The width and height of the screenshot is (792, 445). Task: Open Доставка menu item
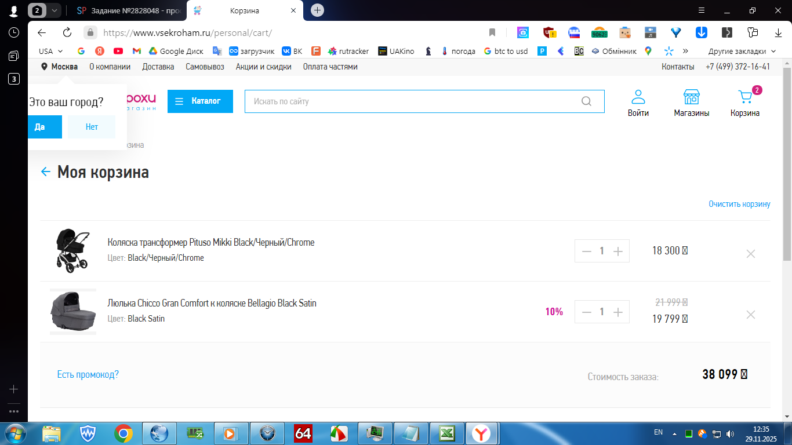158,67
